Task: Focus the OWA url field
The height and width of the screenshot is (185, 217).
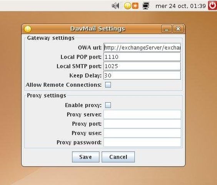Action: [142, 47]
